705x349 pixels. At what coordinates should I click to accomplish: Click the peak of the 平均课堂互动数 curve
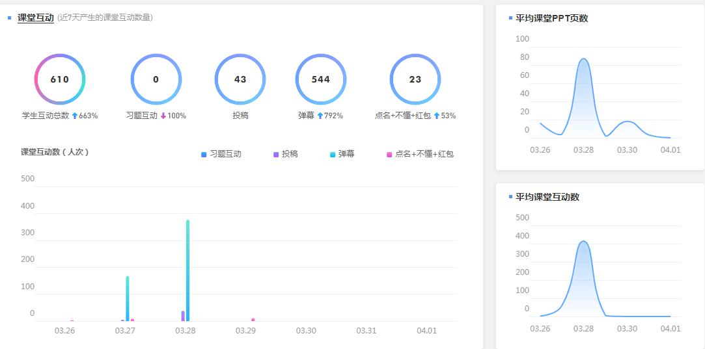pos(583,241)
